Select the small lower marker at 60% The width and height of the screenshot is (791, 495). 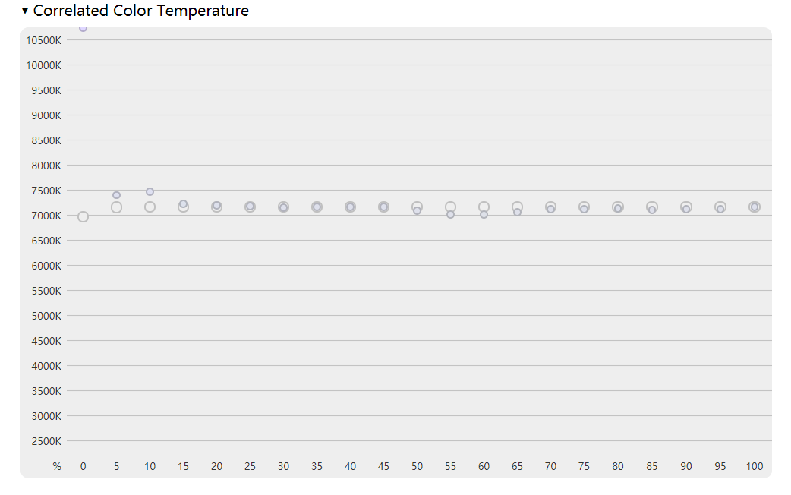click(x=484, y=214)
